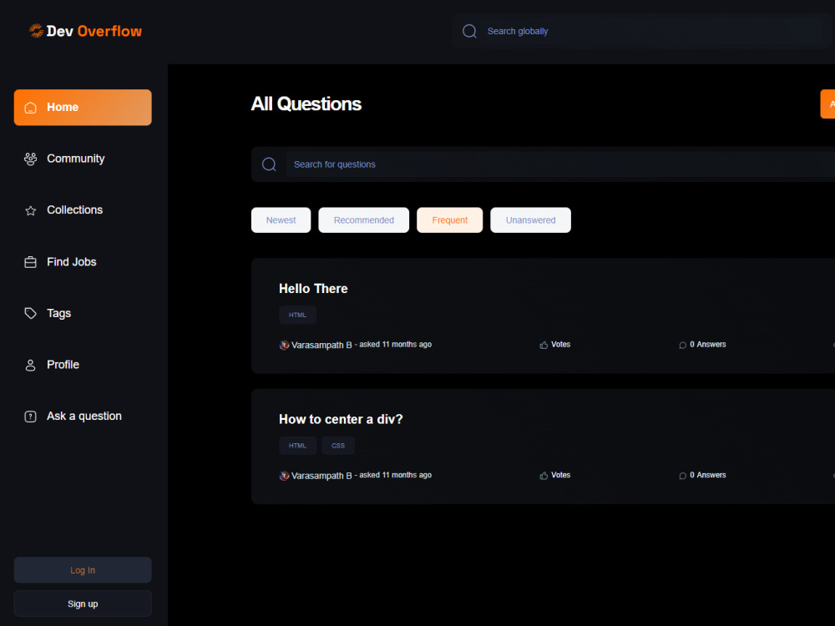
Task: Click the Tags label icon
Action: [30, 313]
